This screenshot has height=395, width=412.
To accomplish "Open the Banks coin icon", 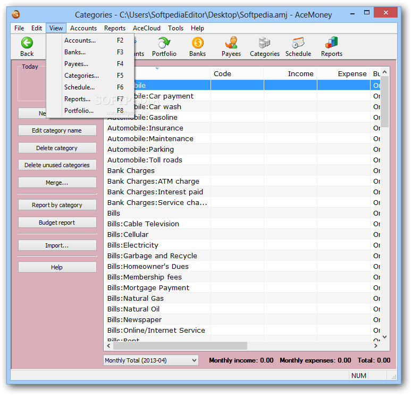I will coord(198,43).
